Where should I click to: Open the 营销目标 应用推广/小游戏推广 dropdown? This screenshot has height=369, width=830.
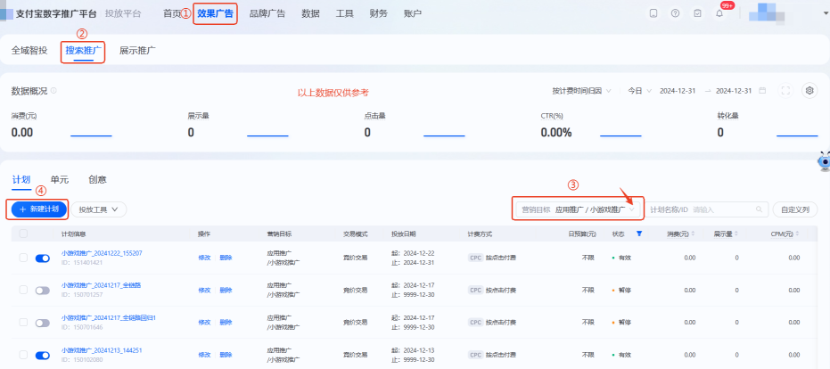[578, 209]
